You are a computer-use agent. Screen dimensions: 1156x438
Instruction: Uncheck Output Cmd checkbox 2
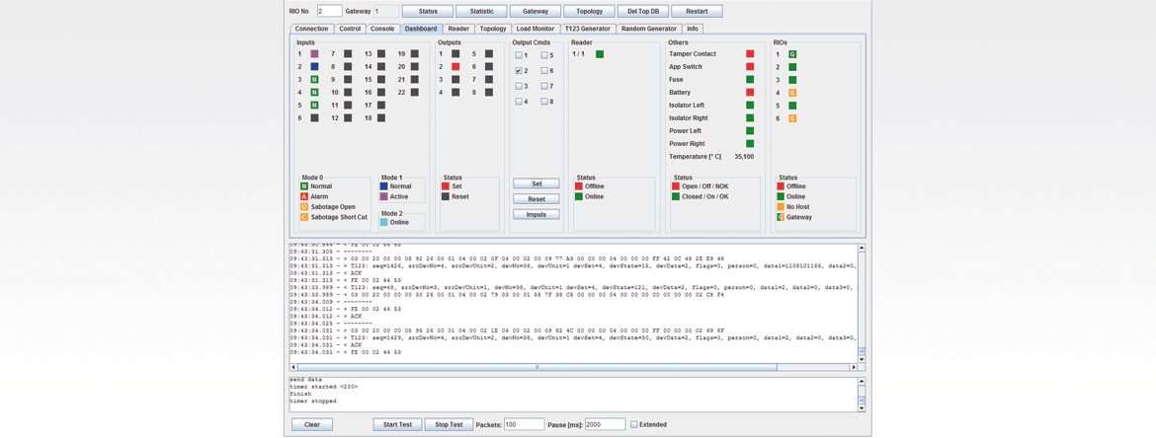click(519, 71)
